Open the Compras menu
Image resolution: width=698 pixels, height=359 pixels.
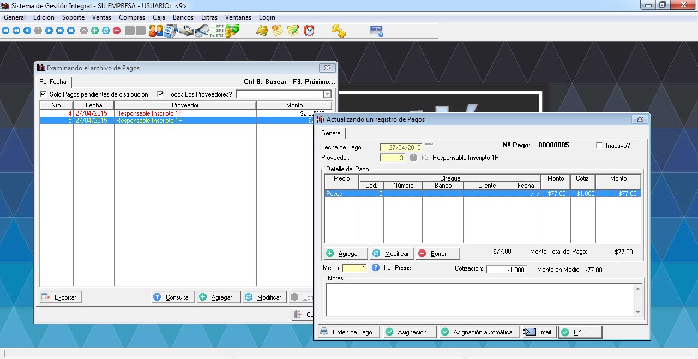[x=132, y=17]
